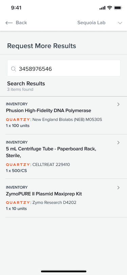Click the Quartzy logo on the CELLTREAT item
Viewport: 127px width, 275px height.
click(18, 165)
